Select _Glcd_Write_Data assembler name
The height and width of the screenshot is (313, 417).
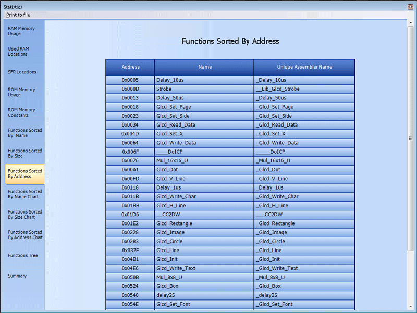pyautogui.click(x=304, y=143)
